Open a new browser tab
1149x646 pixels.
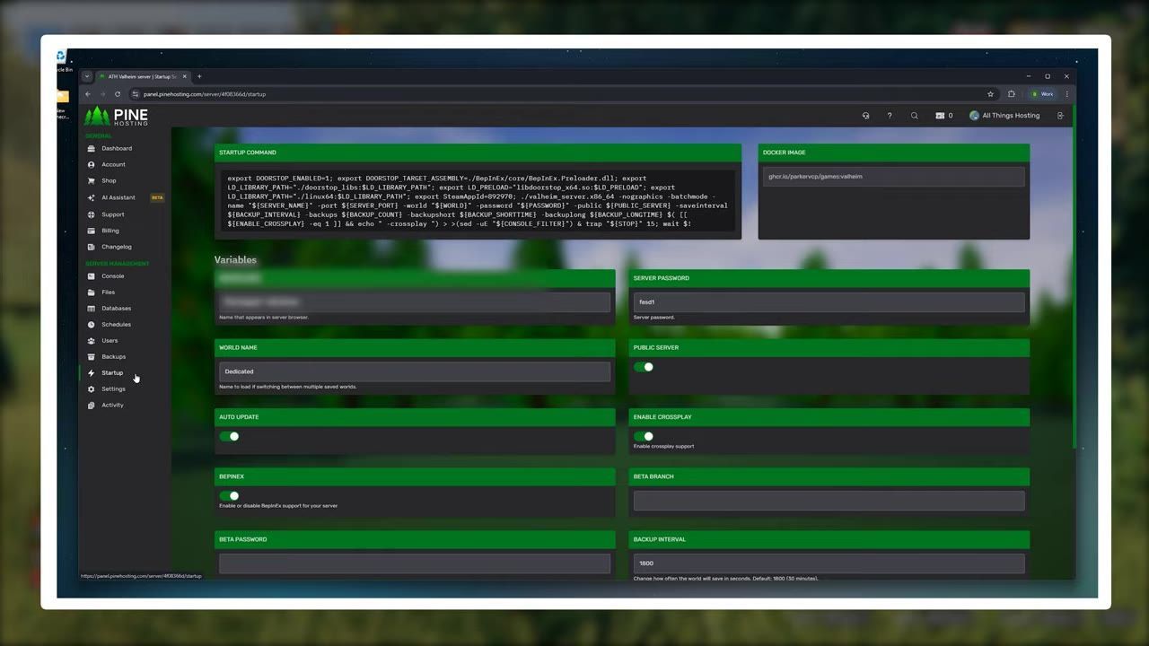coord(199,76)
